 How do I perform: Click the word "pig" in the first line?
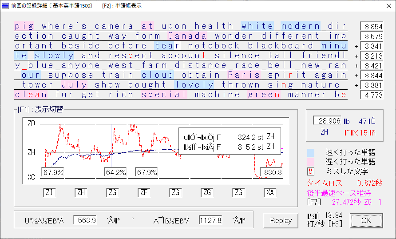(x=24, y=26)
